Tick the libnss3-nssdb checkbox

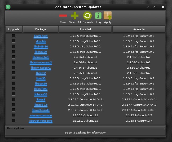point(14,110)
